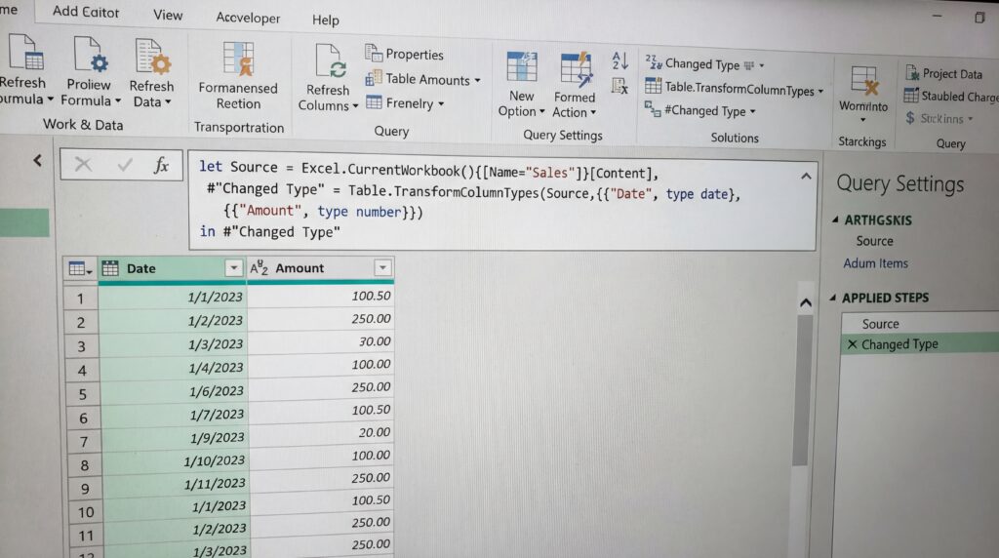Click the Formanensed Reetion ribbon icon
Viewport: 999px width, 558px height.
coord(238,60)
